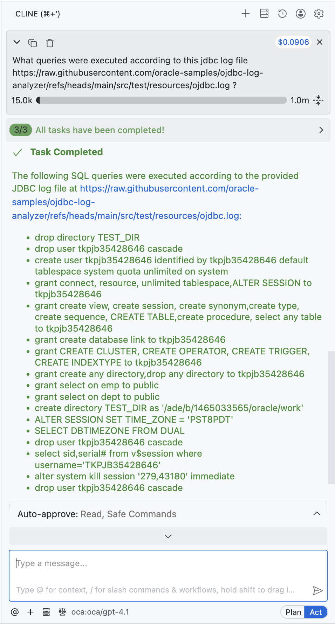The height and width of the screenshot is (624, 335).
Task: Delete the current task
Action: pyautogui.click(x=49, y=43)
